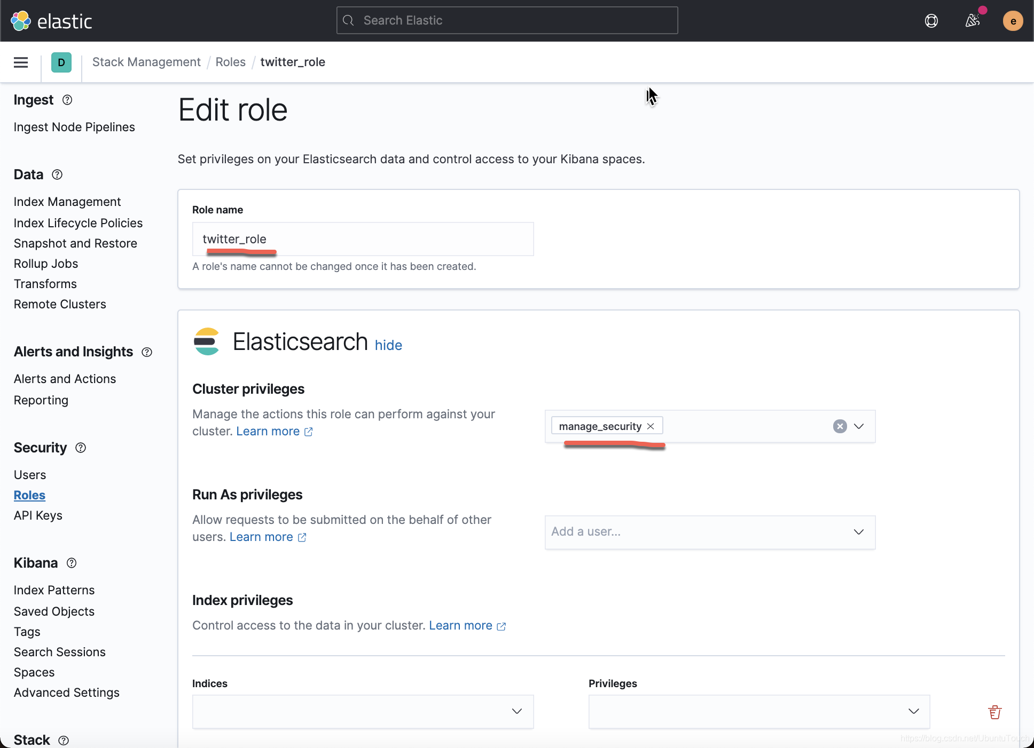Open the newsfeed celebration icon
The image size is (1034, 748).
click(x=972, y=21)
